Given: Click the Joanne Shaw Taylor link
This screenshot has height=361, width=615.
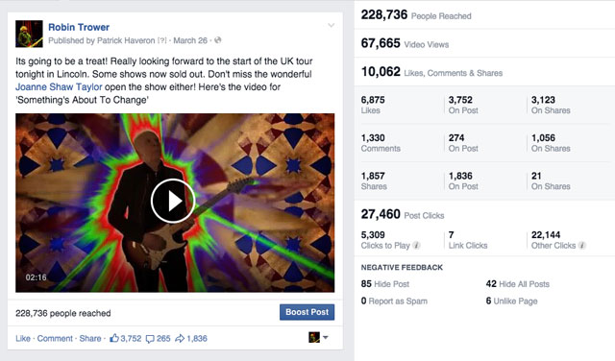Looking at the screenshot, I should [59, 87].
